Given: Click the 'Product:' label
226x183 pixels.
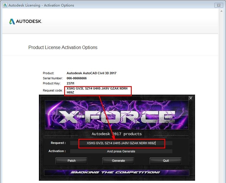Looking at the screenshot, I should (x=49, y=73).
